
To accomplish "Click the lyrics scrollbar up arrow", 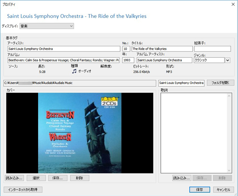I will [x=229, y=96].
